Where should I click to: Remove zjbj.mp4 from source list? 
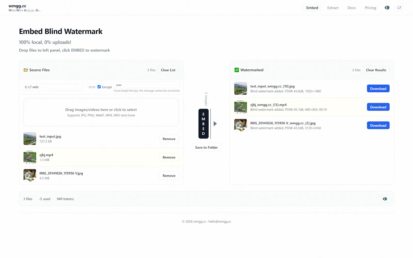[169, 157]
